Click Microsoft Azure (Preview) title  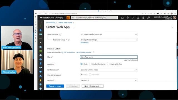[x=51, y=18]
